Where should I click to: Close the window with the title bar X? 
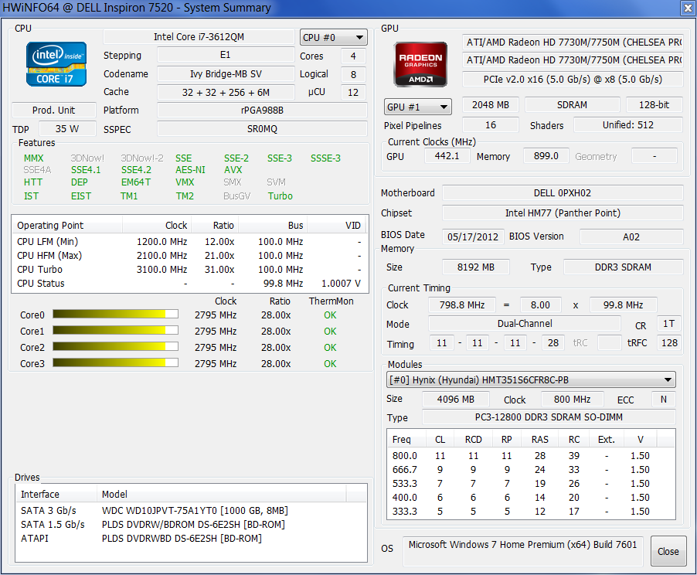click(686, 9)
